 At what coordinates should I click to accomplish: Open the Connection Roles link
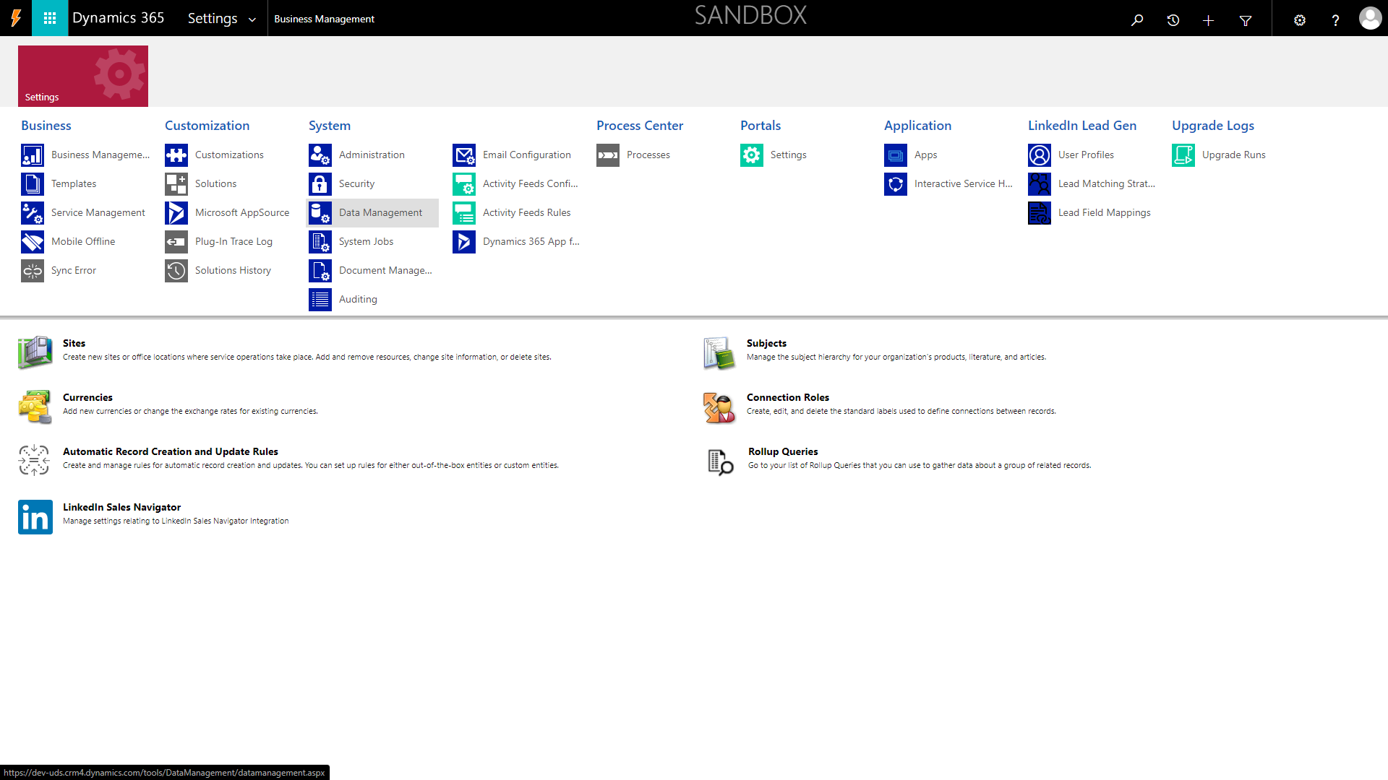[x=787, y=397]
